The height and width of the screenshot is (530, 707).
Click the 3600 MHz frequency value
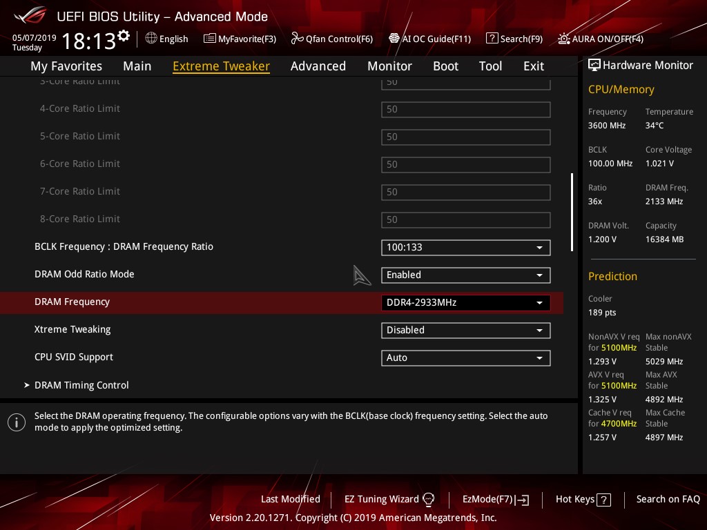click(x=607, y=126)
